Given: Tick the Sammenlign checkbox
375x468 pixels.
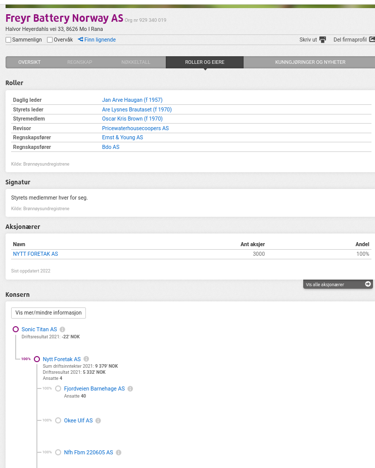Looking at the screenshot, I should [9, 40].
